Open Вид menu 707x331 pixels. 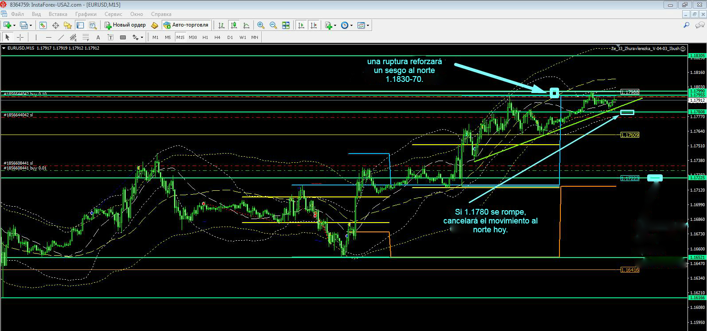36,14
